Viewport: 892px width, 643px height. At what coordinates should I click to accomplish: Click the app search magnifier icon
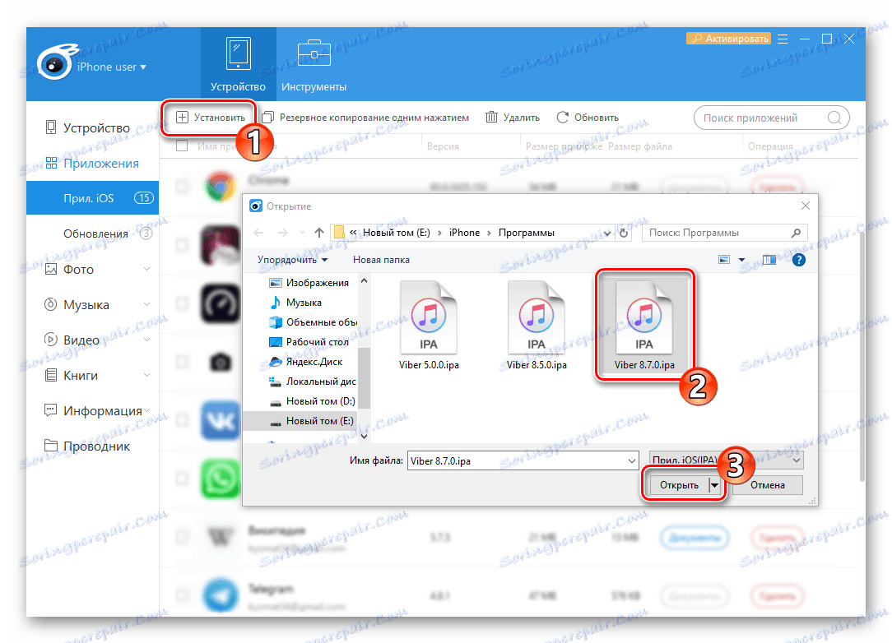coord(834,118)
